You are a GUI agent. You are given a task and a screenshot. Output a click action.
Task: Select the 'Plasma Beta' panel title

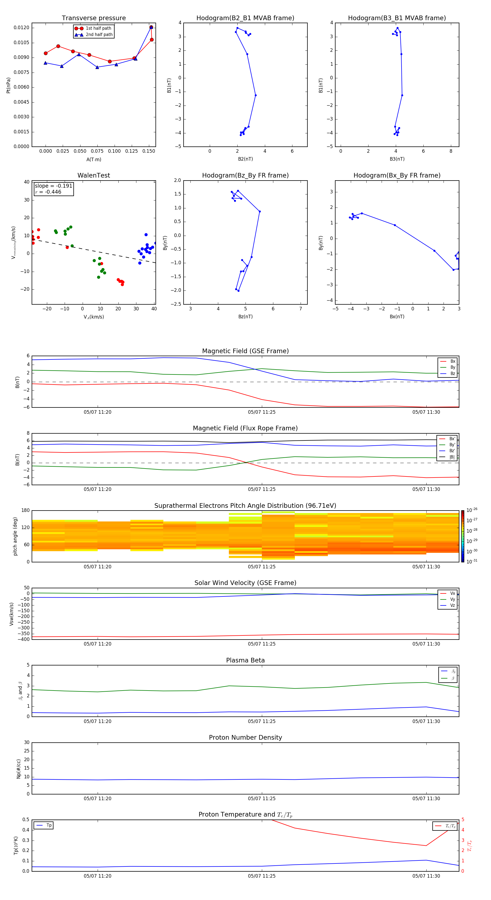[x=245, y=661]
